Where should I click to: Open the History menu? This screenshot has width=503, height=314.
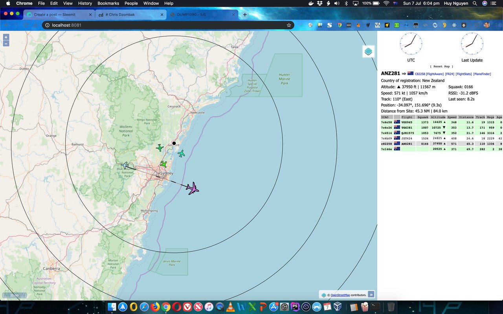tap(85, 3)
